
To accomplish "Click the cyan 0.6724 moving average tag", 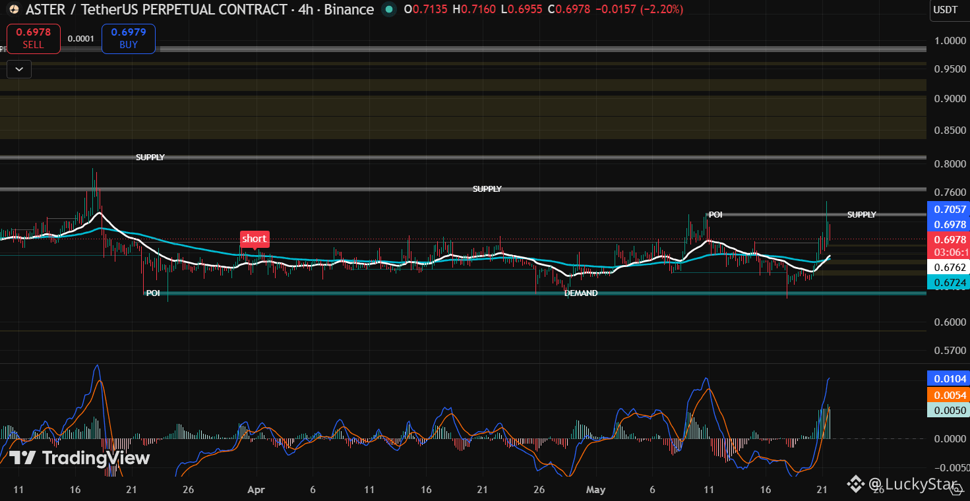I will (948, 282).
